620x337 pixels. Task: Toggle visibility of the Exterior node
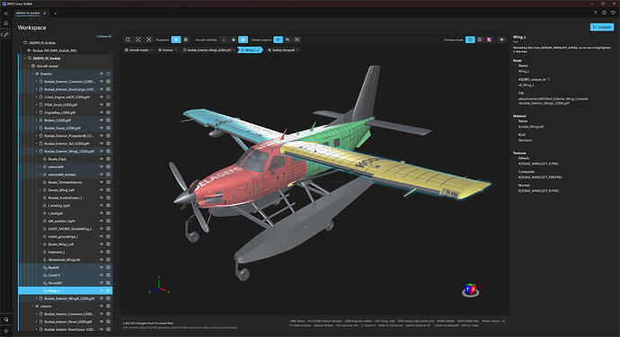point(102,74)
